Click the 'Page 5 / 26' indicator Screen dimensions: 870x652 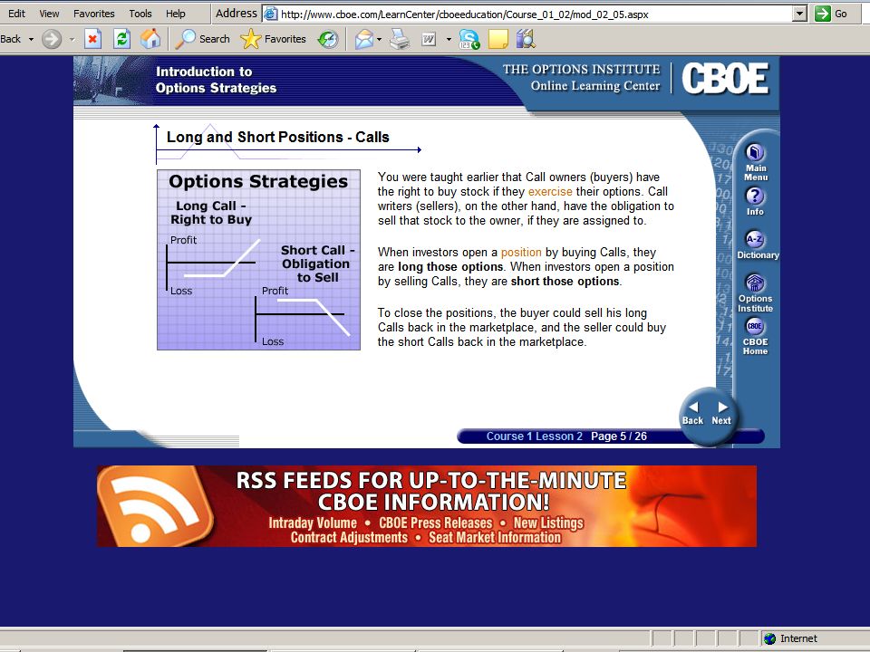619,436
